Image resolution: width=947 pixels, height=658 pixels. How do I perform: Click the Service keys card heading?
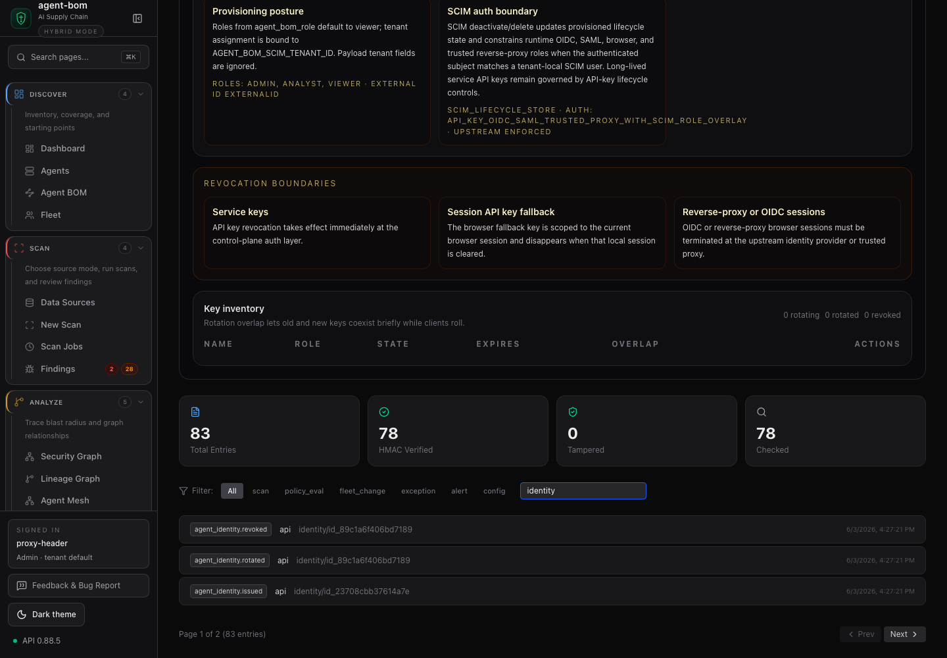(240, 212)
